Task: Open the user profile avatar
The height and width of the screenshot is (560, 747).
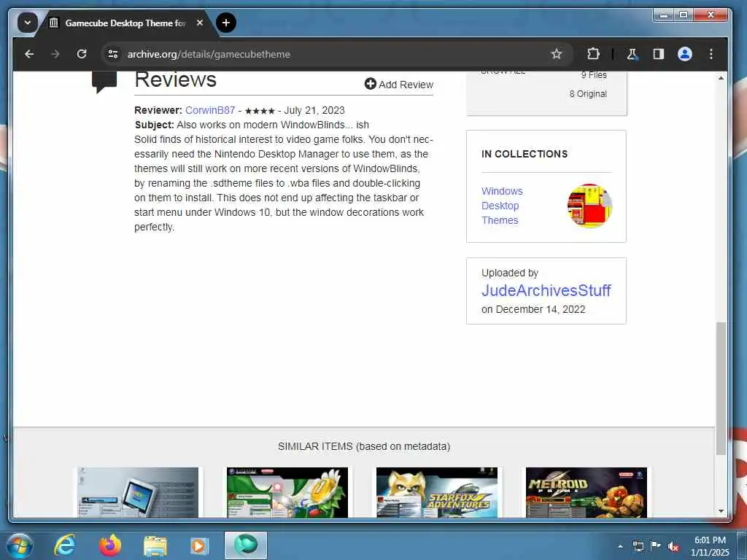Action: coord(684,54)
